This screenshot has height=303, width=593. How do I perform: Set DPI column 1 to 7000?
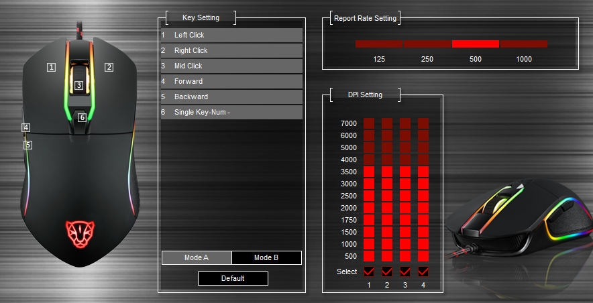(369, 123)
